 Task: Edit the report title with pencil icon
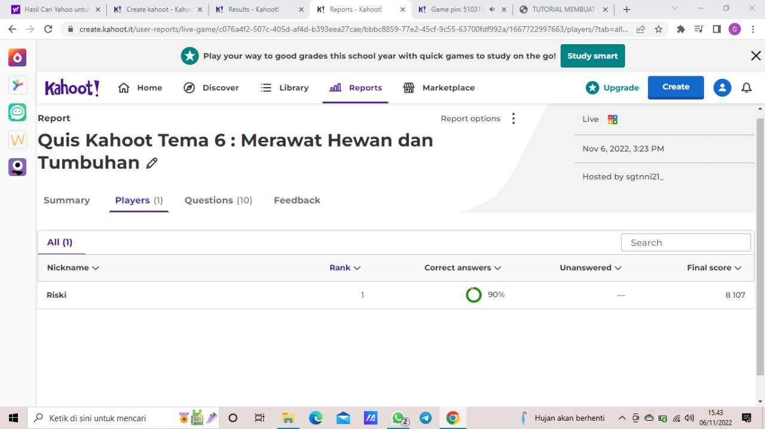[x=152, y=163]
